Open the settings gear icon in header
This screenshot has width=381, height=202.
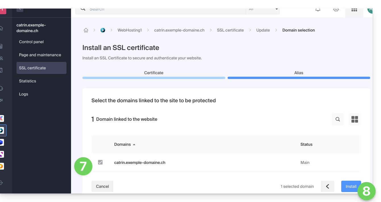(336, 10)
